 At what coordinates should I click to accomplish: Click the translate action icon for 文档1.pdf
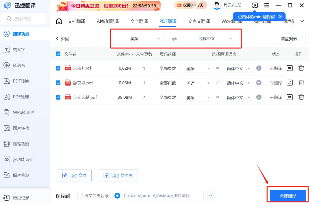290,68
